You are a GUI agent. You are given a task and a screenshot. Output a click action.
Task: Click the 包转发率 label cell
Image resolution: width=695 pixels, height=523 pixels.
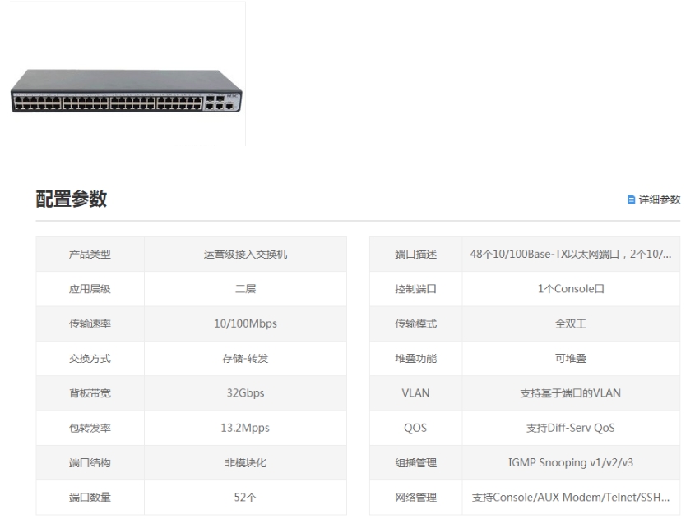(x=90, y=428)
